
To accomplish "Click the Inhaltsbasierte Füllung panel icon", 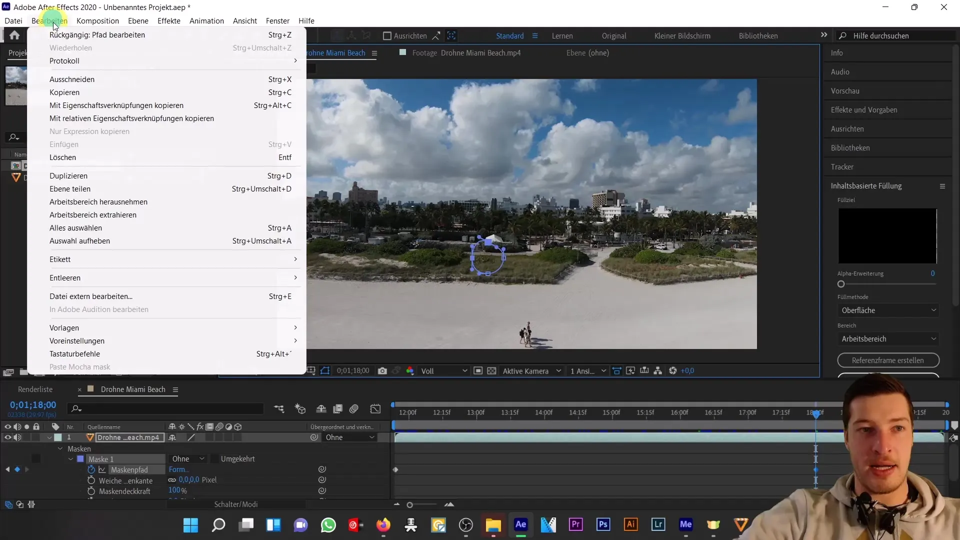I will tap(943, 186).
